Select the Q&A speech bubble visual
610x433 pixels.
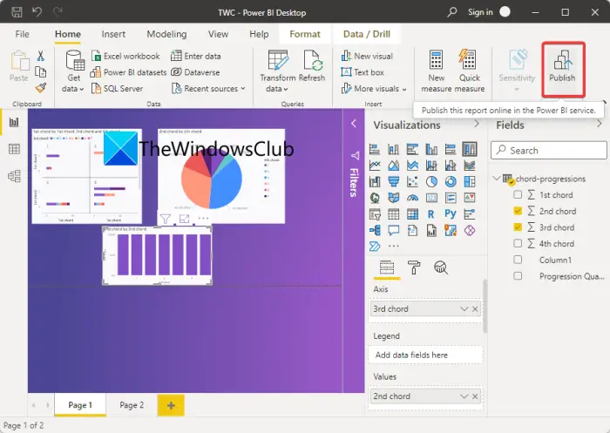click(x=393, y=230)
